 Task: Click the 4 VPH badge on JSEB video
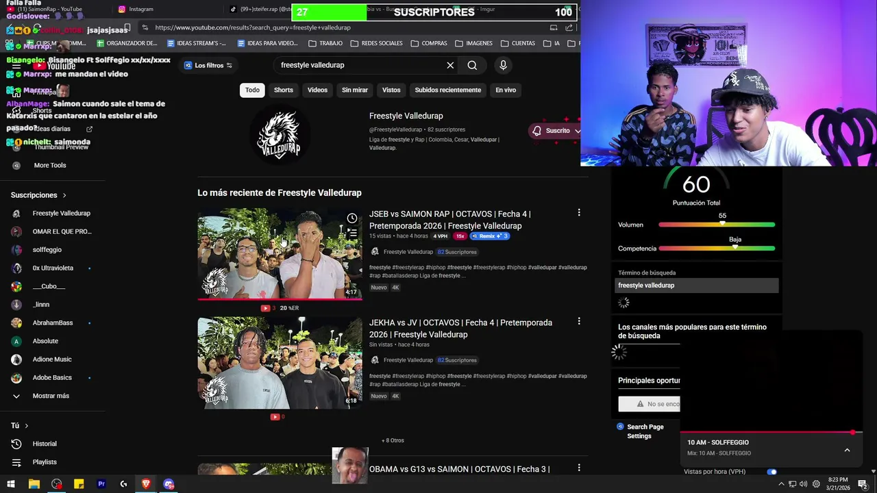pyautogui.click(x=440, y=236)
